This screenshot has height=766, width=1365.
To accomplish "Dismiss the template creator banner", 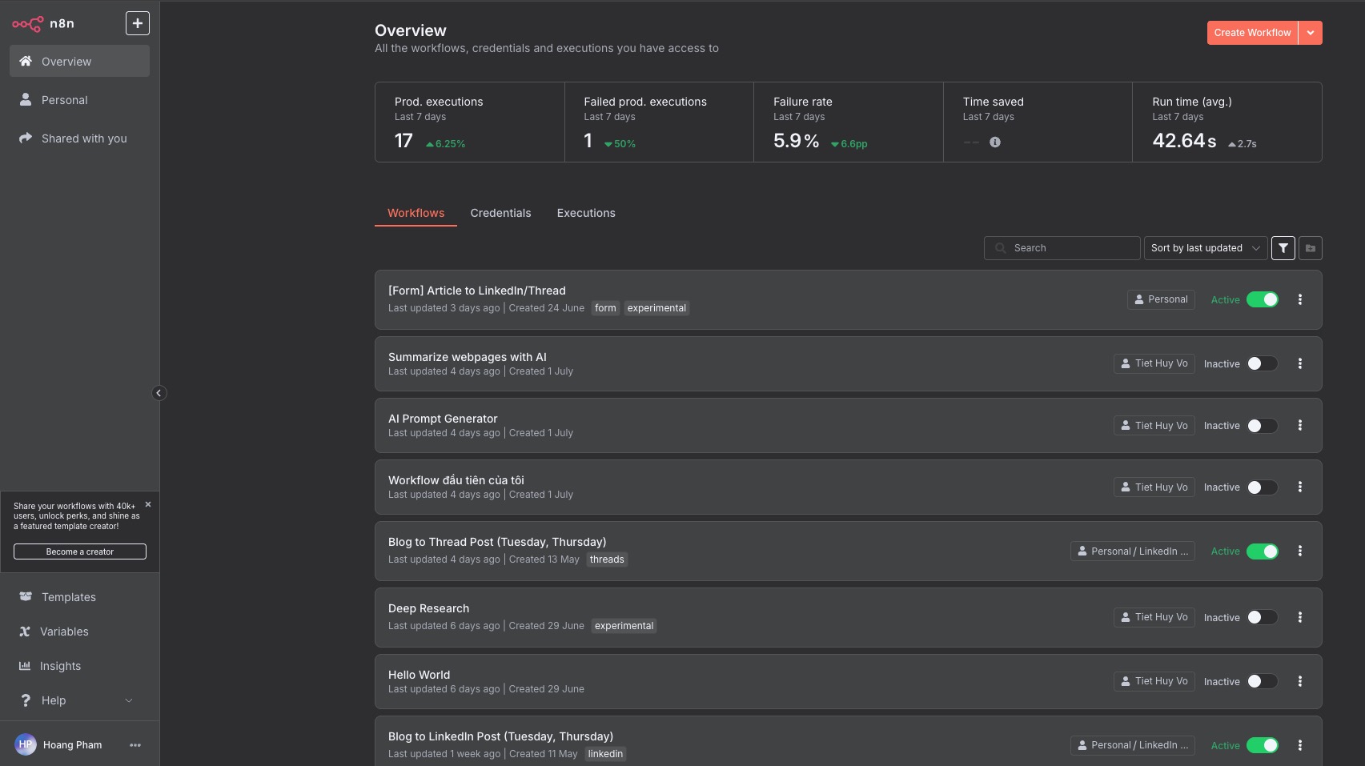I will (148, 504).
